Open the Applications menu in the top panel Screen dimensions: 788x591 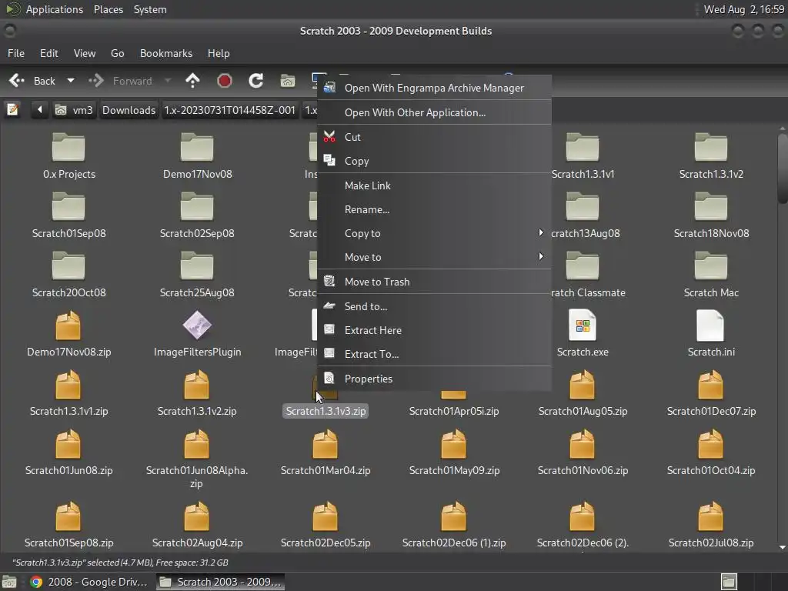tap(55, 9)
